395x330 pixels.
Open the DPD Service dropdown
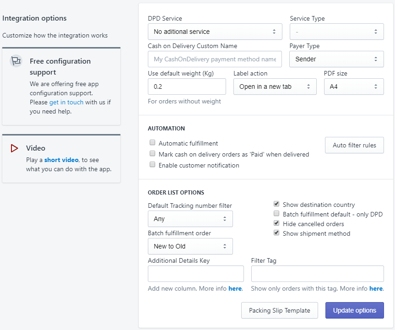pos(215,32)
